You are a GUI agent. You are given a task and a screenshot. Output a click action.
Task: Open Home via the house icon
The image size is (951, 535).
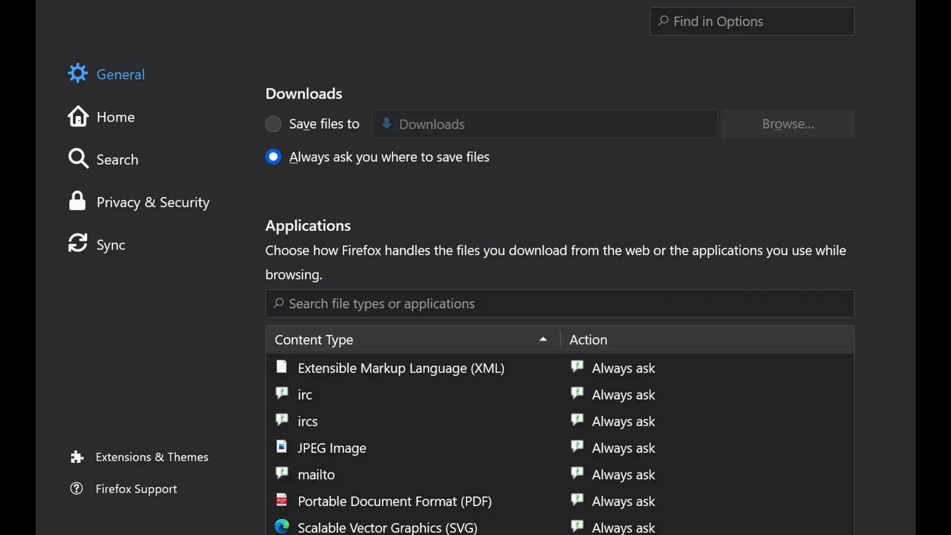(x=78, y=116)
